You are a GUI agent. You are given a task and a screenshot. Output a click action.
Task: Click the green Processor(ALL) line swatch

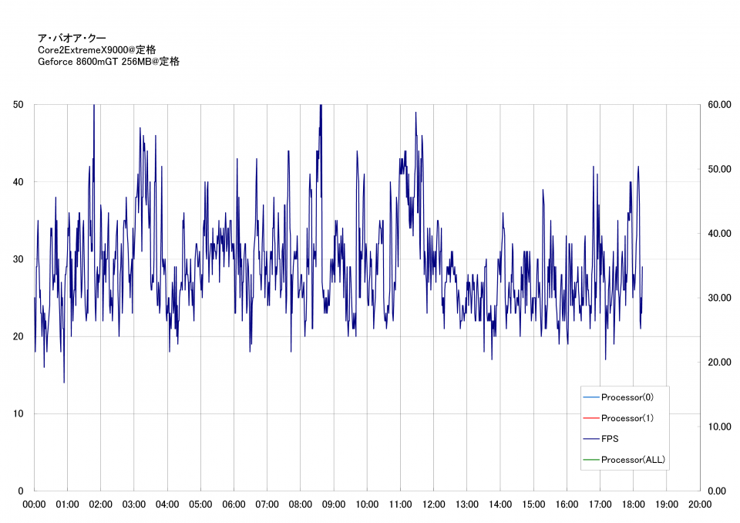(x=591, y=460)
